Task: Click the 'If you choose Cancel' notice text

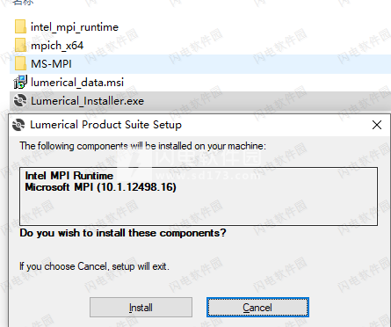Action: [x=94, y=266]
